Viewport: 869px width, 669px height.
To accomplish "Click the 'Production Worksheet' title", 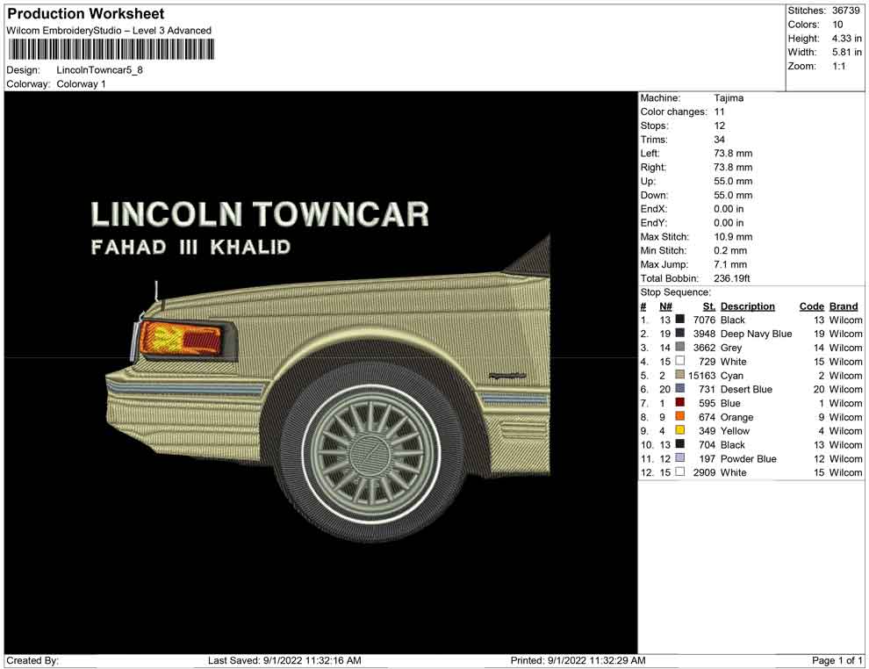I will [86, 14].
